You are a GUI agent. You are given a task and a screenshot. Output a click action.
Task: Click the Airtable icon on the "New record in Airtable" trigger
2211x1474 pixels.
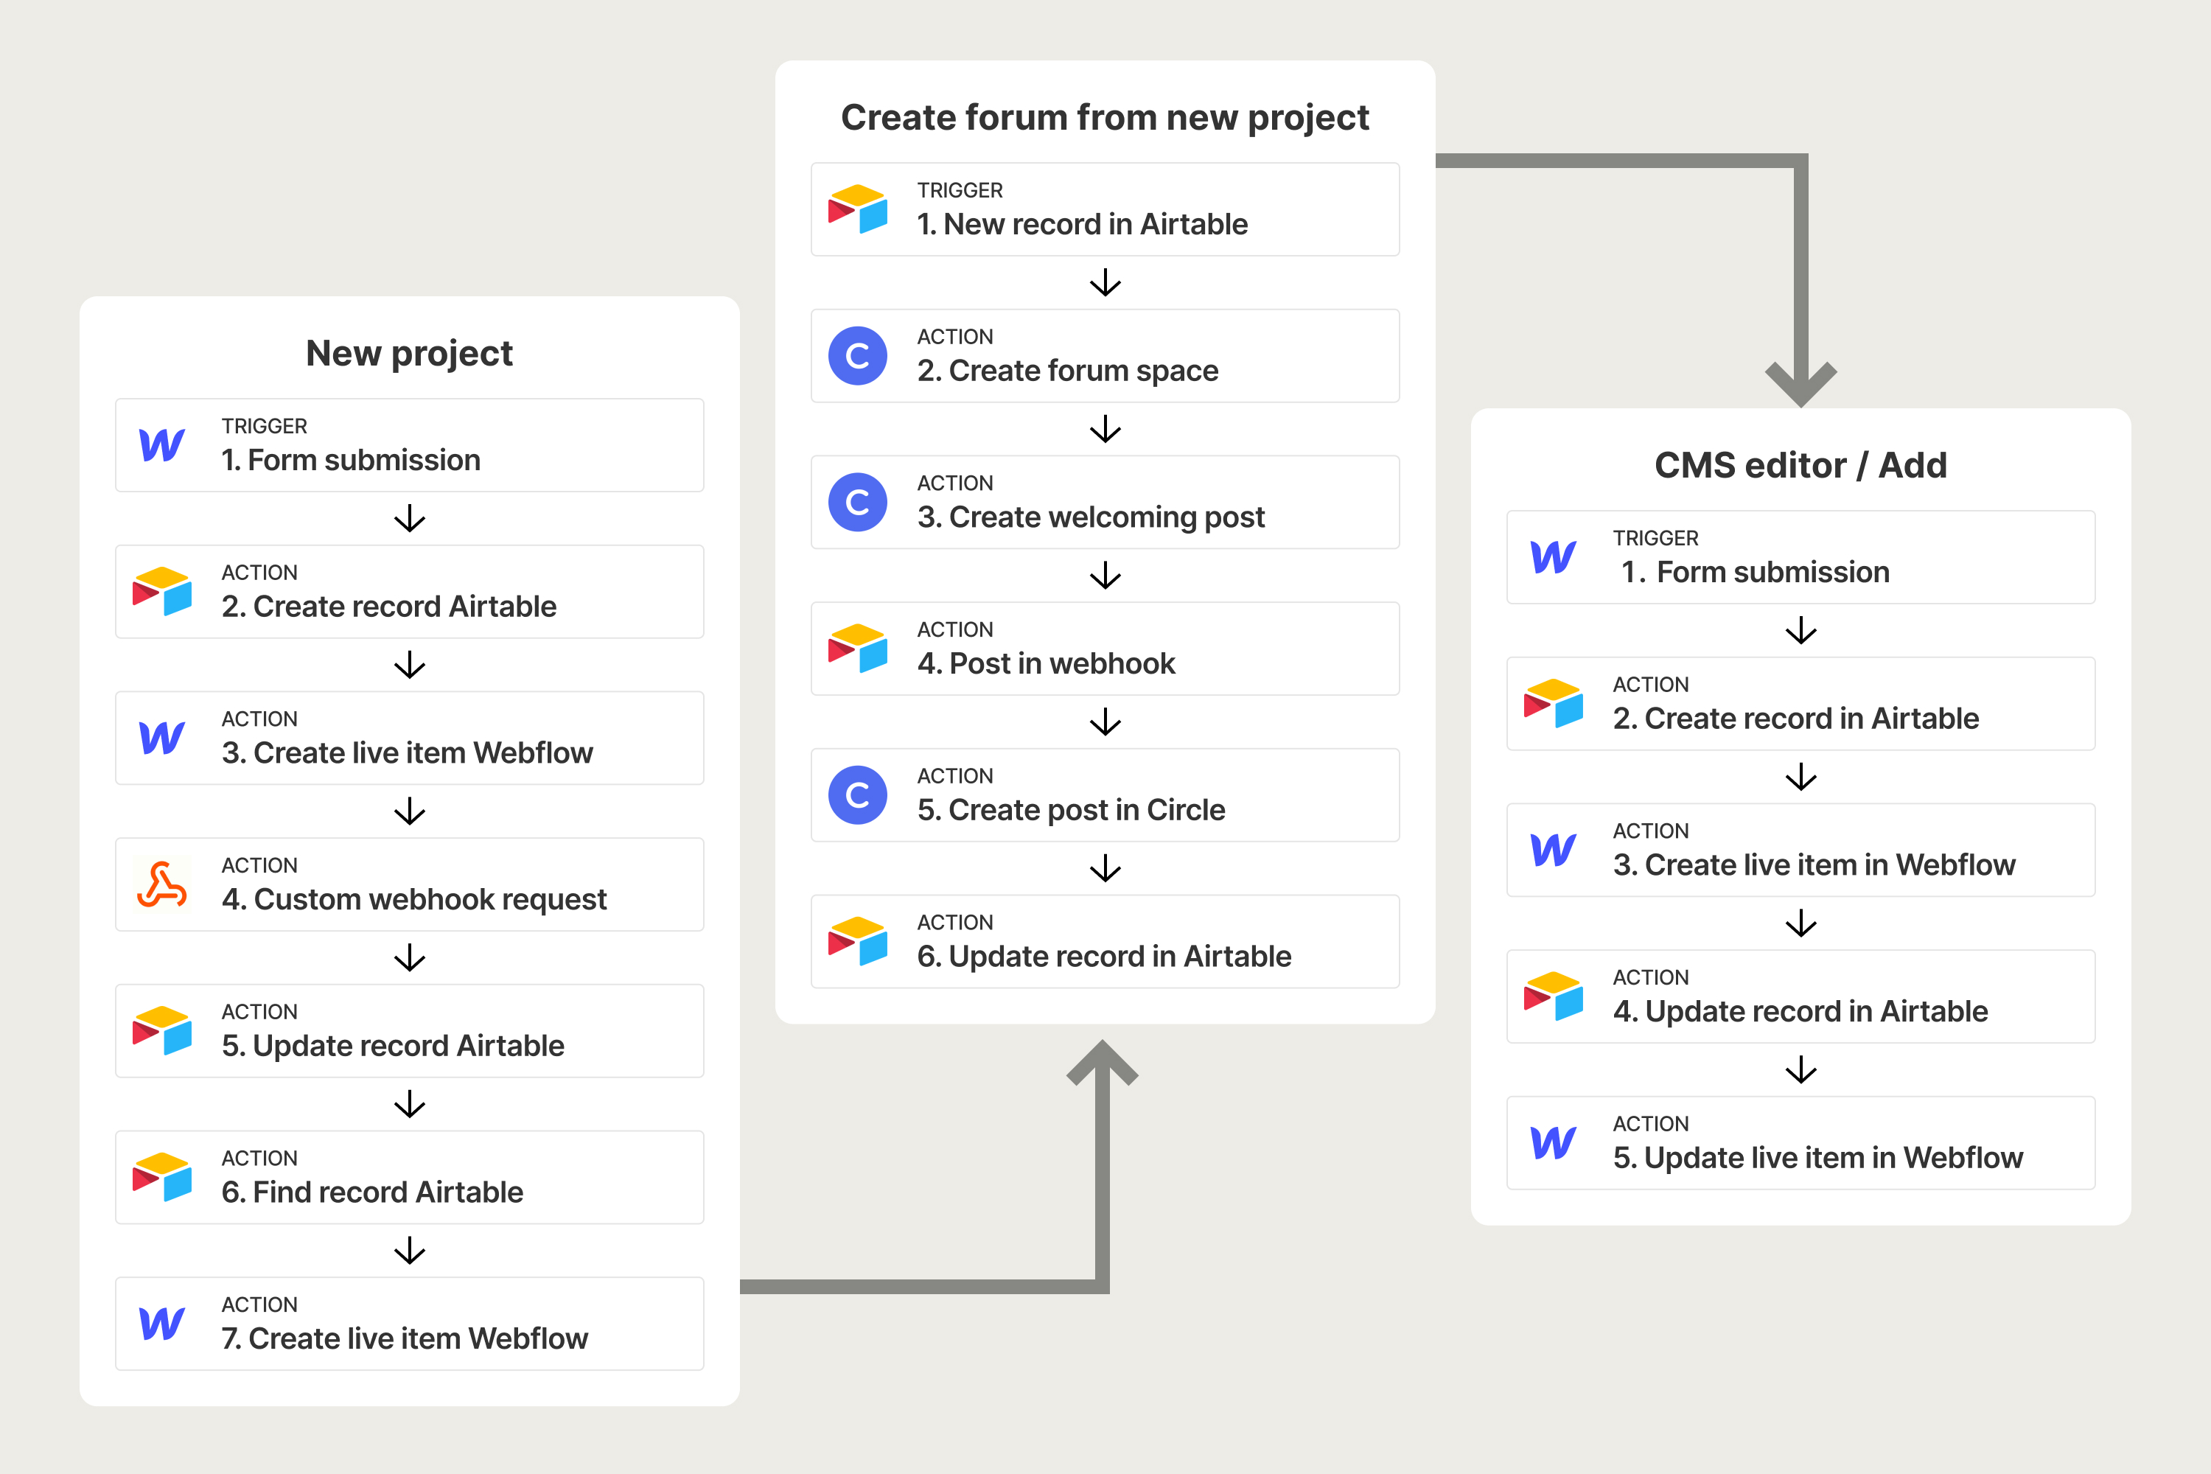pyautogui.click(x=859, y=209)
